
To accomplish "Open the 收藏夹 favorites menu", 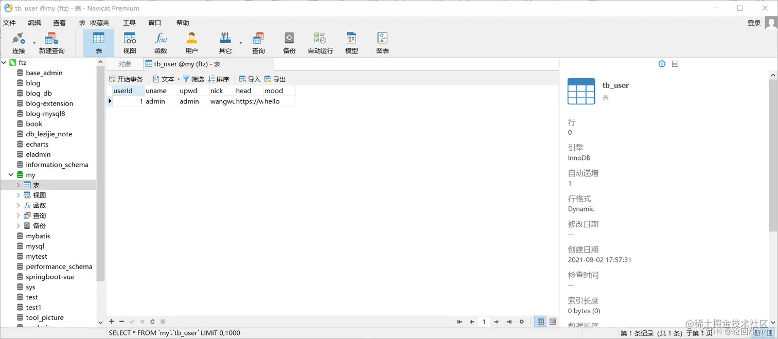I will tap(100, 23).
